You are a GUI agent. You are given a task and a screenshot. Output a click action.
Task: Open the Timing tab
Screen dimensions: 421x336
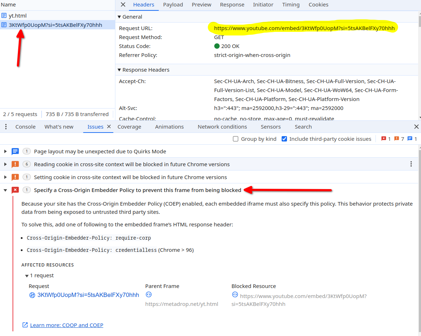(291, 5)
